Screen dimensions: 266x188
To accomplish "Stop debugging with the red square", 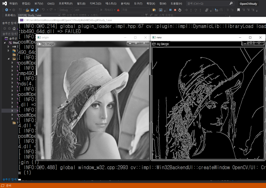I will tap(175, 10).
